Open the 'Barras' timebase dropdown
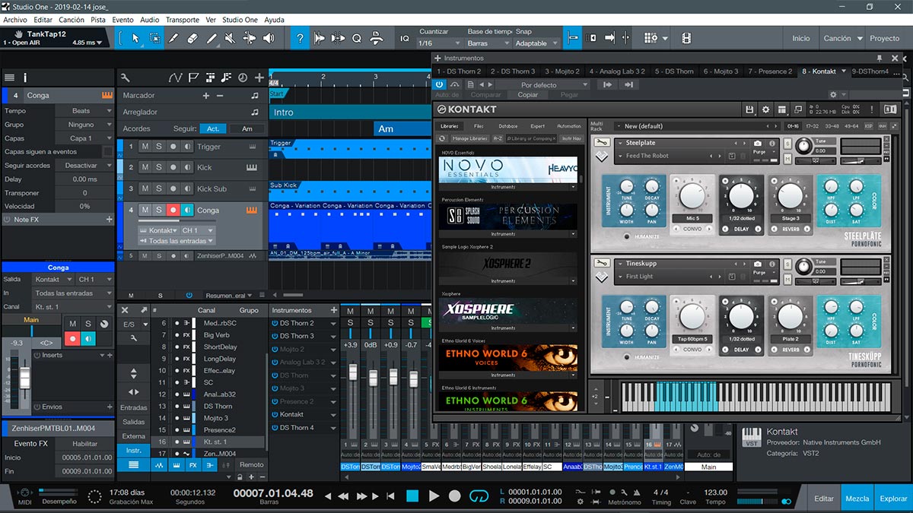This screenshot has height=513, width=913. coord(487,43)
